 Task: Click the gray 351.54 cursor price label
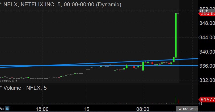pyautogui.click(x=206, y=11)
